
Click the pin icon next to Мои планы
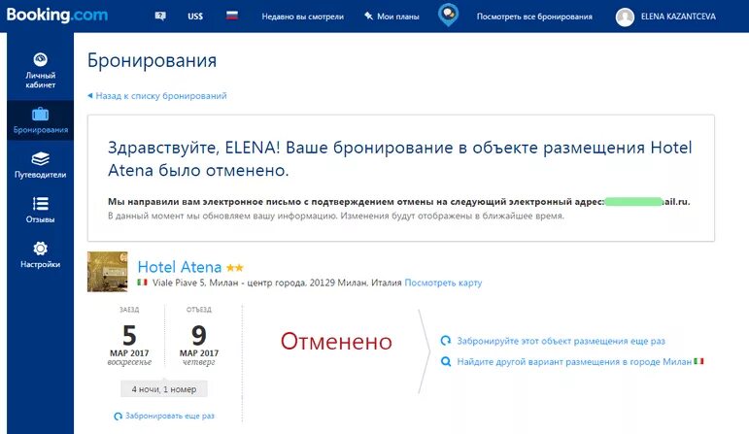(368, 16)
